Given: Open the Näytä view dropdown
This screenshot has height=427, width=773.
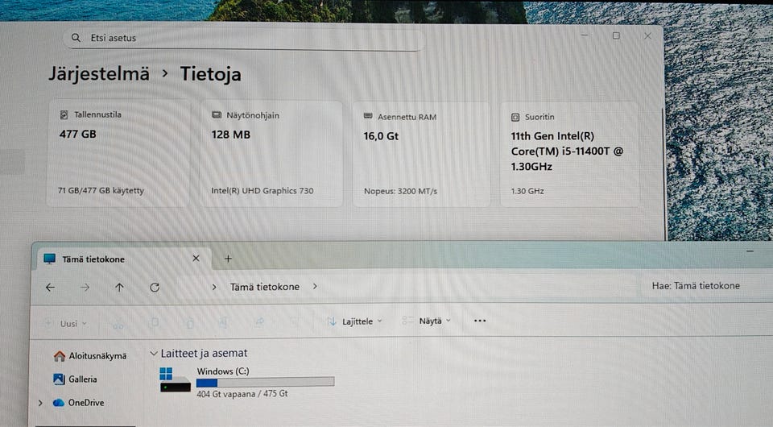Looking at the screenshot, I should [427, 321].
